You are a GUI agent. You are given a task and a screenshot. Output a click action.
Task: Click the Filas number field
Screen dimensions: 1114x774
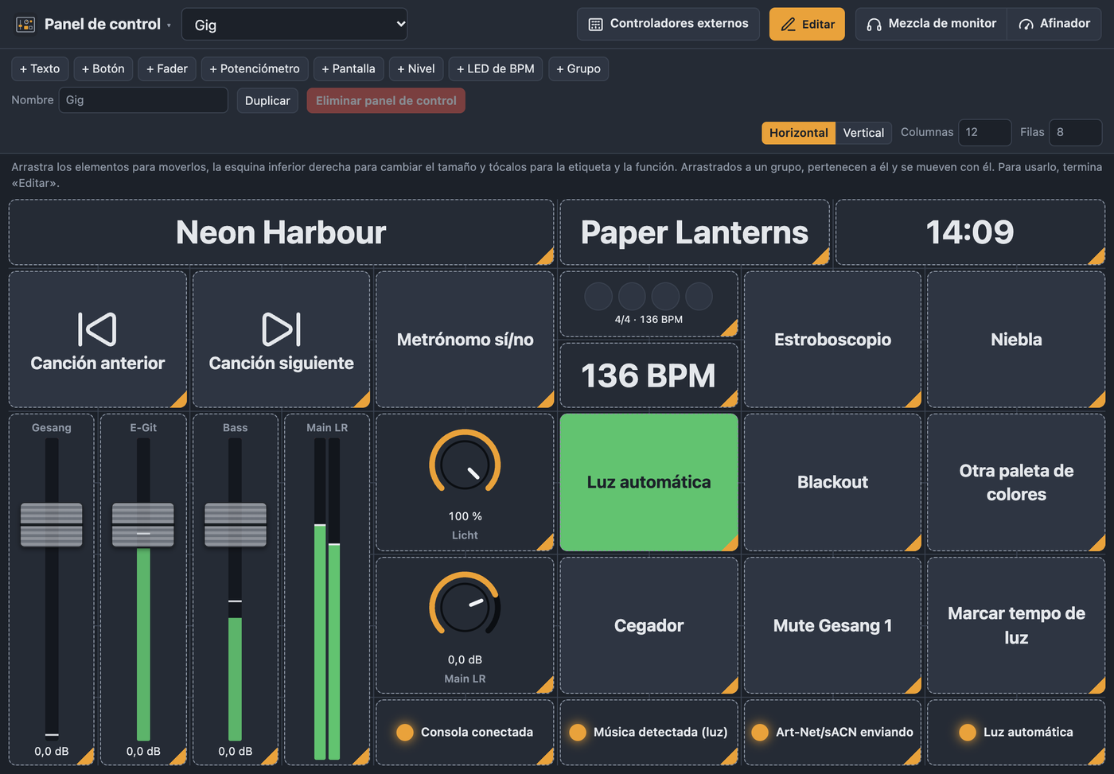pos(1075,133)
